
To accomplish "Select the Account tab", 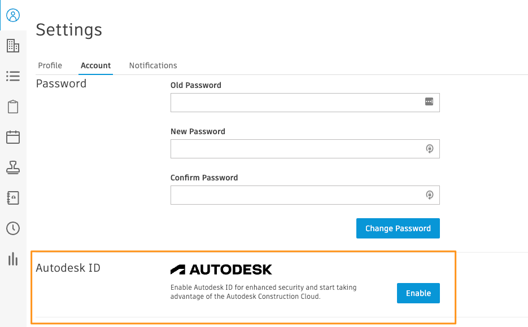I will point(95,65).
